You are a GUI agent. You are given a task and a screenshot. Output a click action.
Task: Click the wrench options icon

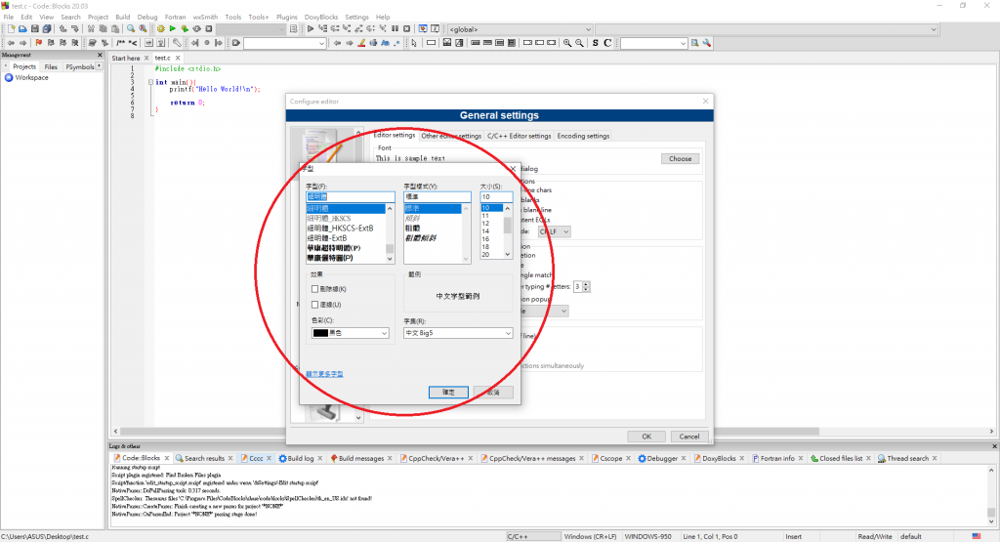(x=707, y=43)
